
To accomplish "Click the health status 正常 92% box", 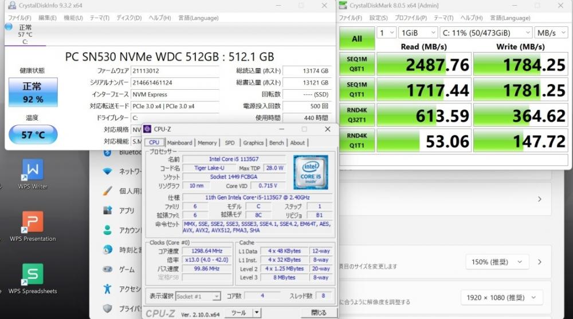I will pos(33,92).
